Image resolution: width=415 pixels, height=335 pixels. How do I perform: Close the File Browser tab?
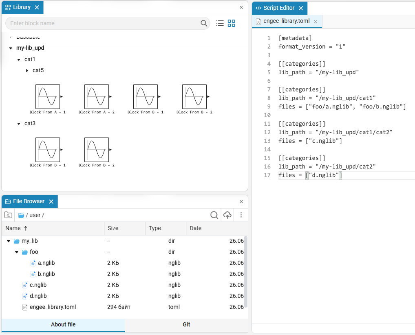51,202
